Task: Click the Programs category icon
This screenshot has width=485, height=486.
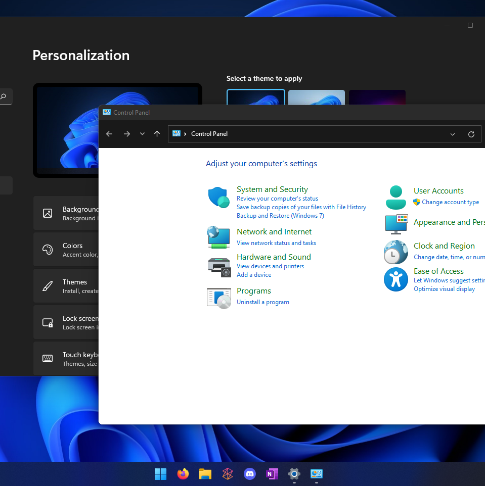Action: click(x=219, y=298)
